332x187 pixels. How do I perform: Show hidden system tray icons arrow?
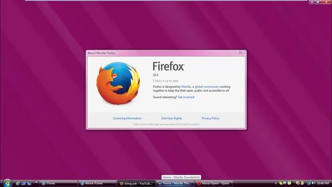pos(275,183)
